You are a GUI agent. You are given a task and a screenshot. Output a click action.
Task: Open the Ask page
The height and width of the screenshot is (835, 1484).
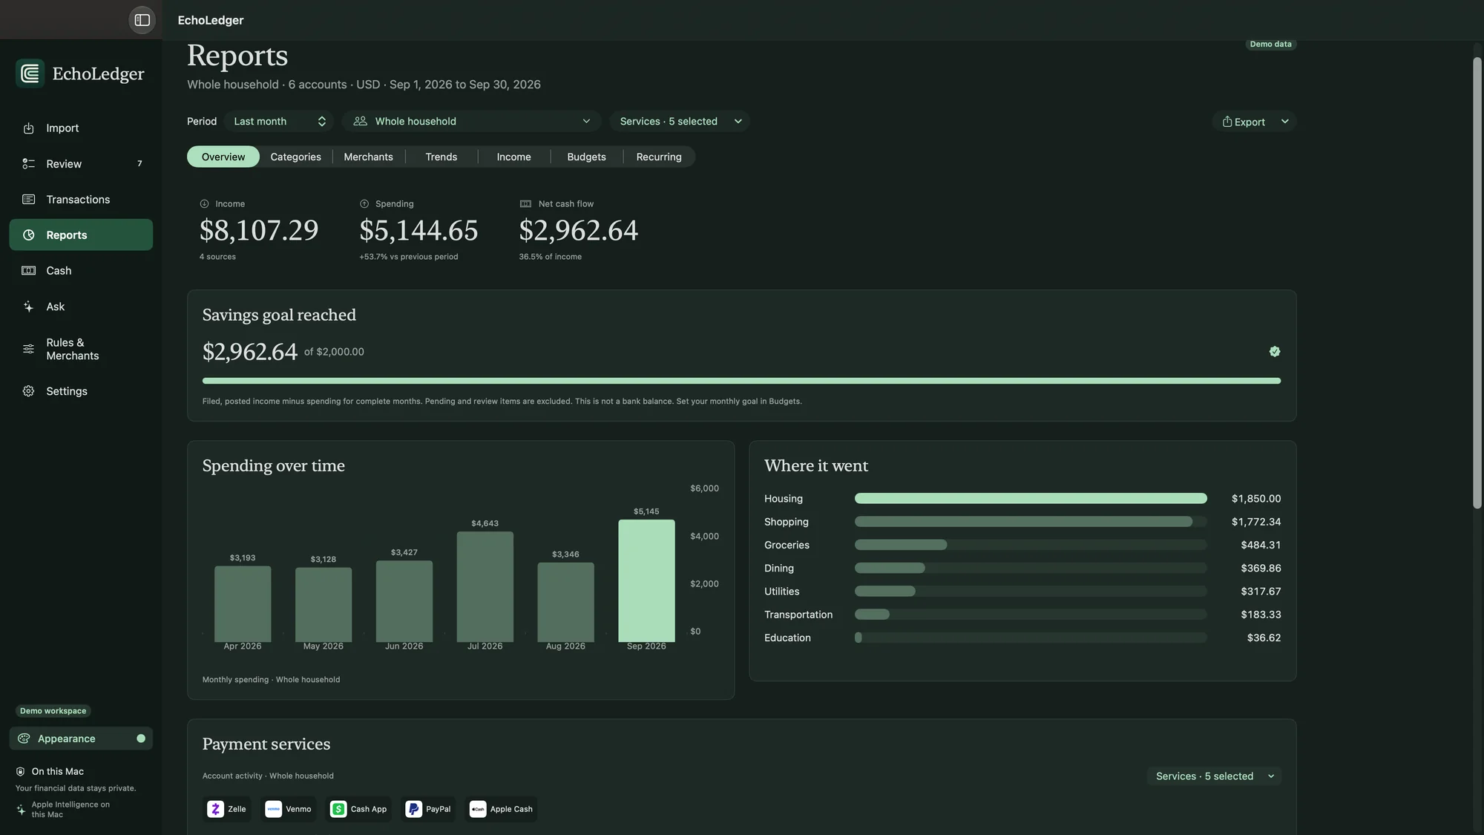click(81, 307)
